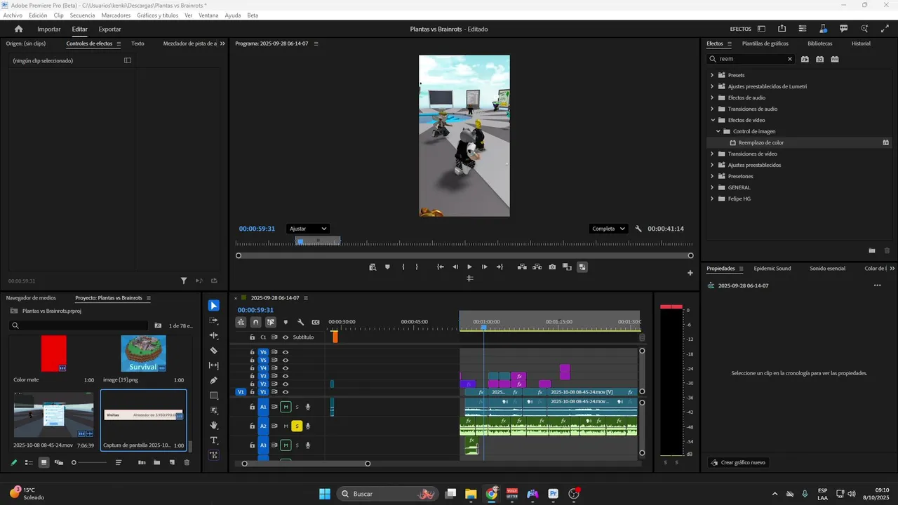Toggle lock on track V2
898x505 pixels.
[253, 384]
